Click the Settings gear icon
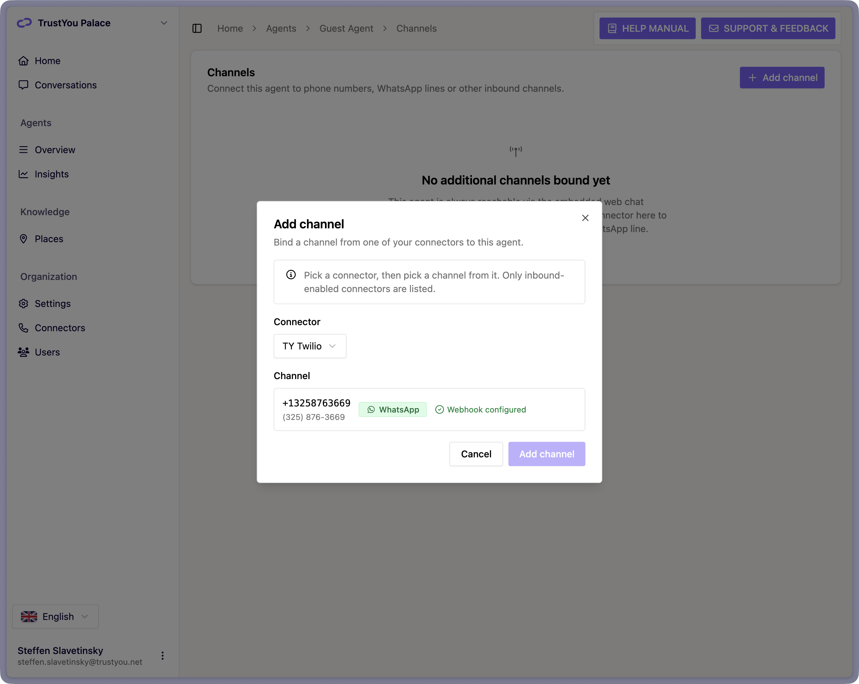 (x=24, y=304)
